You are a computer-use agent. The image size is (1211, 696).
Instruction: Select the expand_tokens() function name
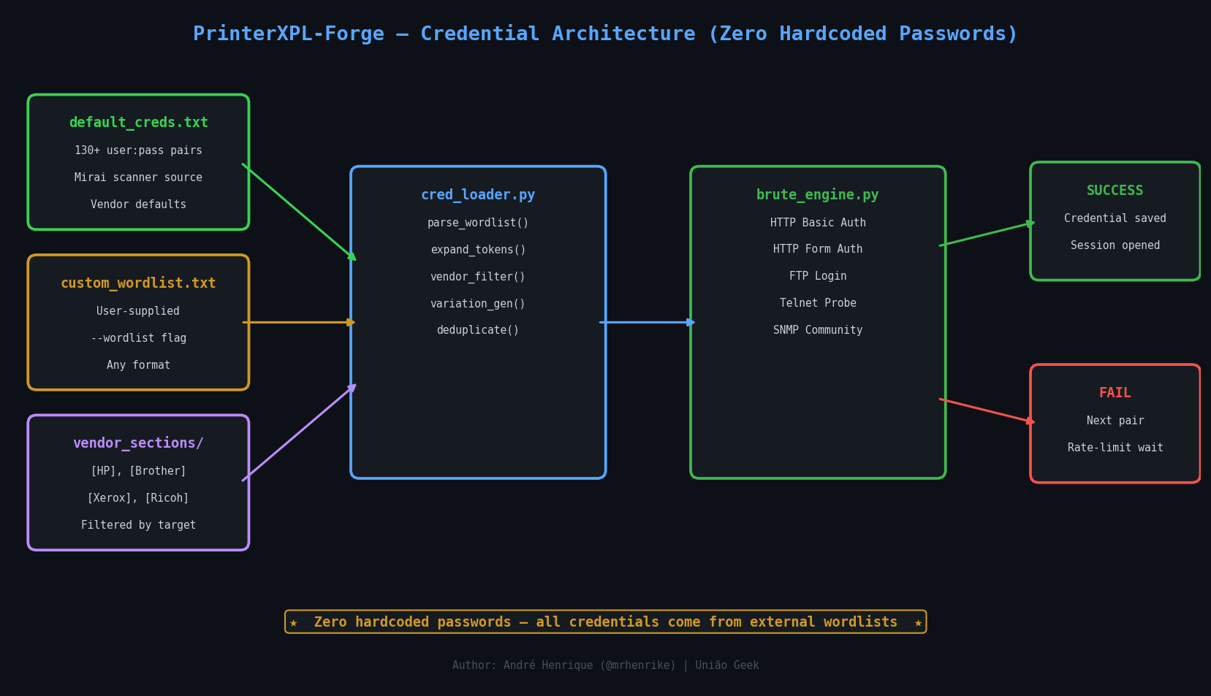(478, 250)
